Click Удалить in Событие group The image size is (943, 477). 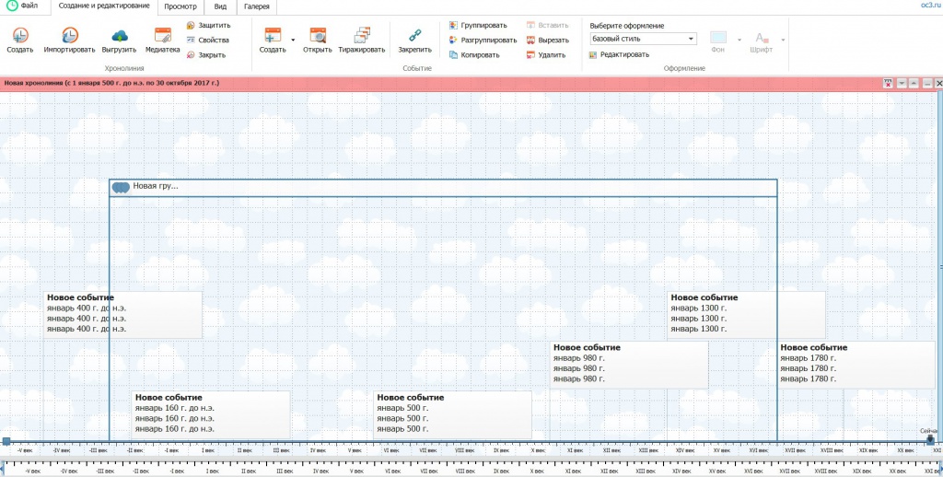coord(545,54)
